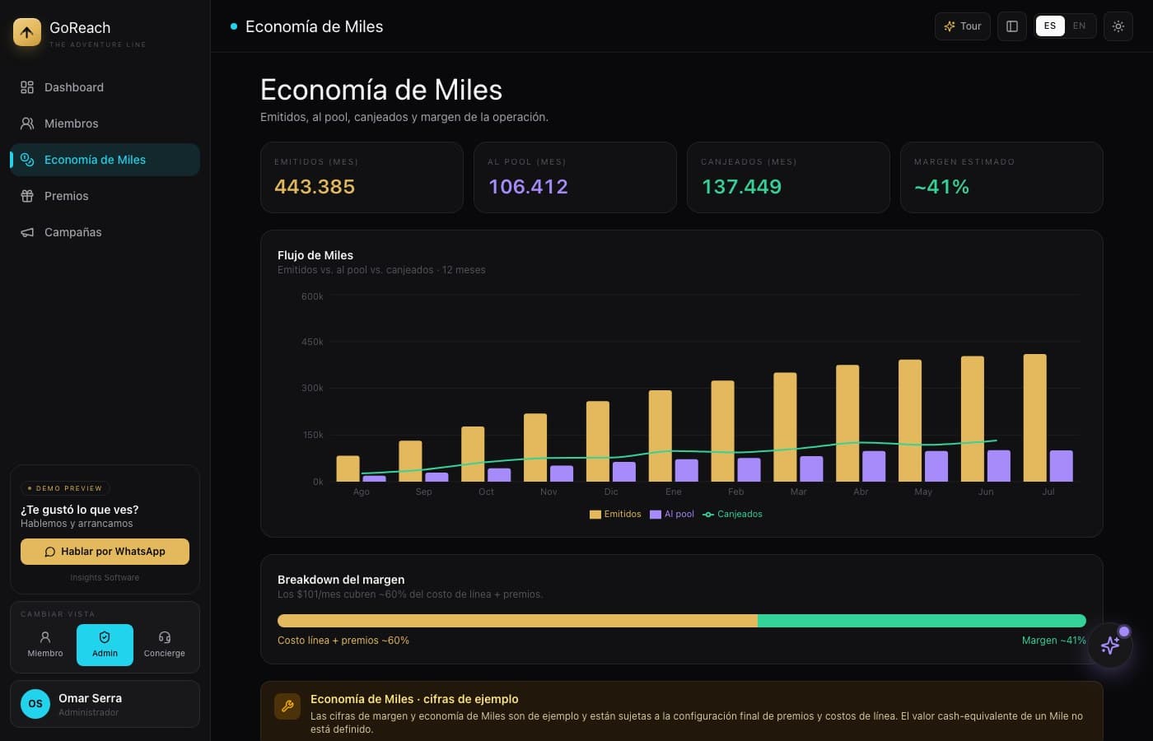The height and width of the screenshot is (741, 1153).
Task: Open the floating AI sparkle assistant button
Action: point(1110,645)
